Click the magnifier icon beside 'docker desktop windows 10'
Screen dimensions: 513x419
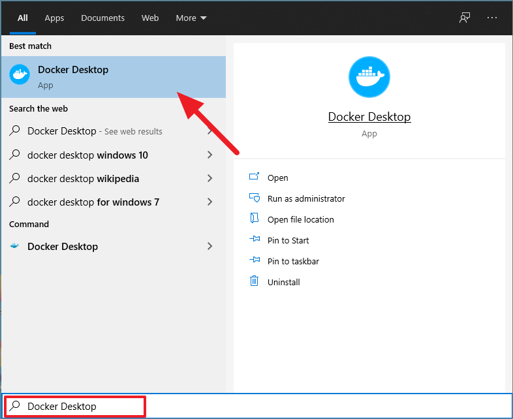[15, 155]
